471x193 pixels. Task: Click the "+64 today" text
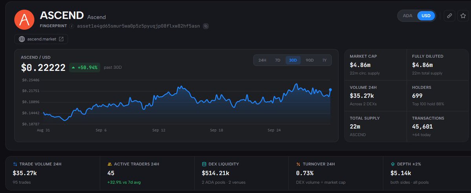point(422,135)
